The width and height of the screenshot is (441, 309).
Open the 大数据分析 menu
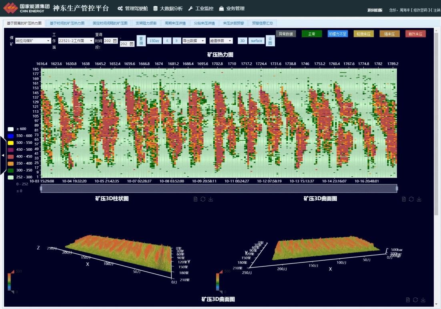tap(168, 8)
